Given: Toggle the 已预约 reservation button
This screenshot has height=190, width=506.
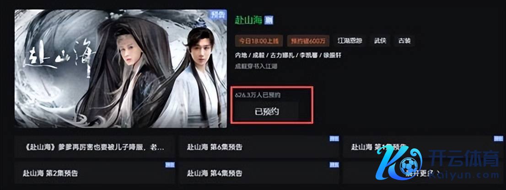Looking at the screenshot, I should click(267, 112).
